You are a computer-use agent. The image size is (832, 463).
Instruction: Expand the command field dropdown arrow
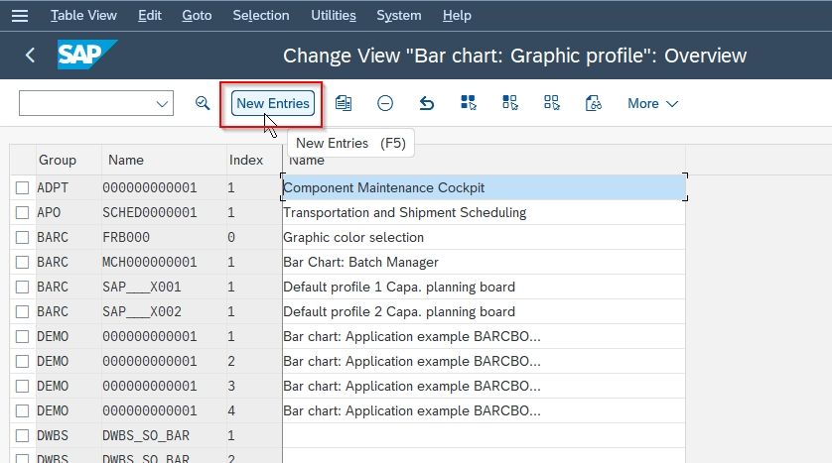162,103
